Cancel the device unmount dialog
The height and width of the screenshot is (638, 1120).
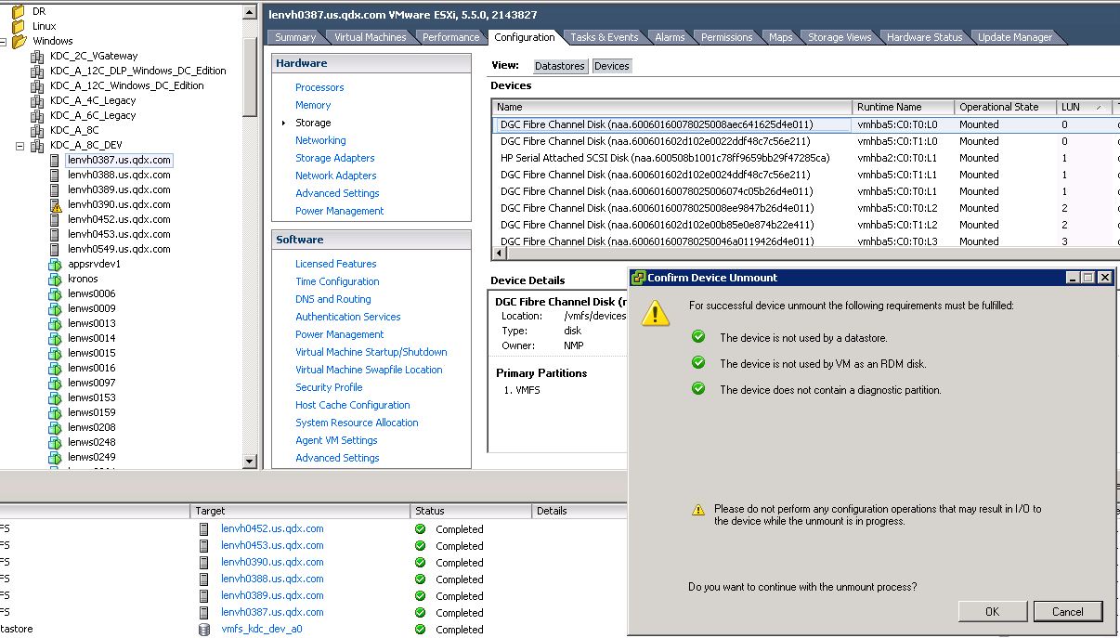point(1067,611)
